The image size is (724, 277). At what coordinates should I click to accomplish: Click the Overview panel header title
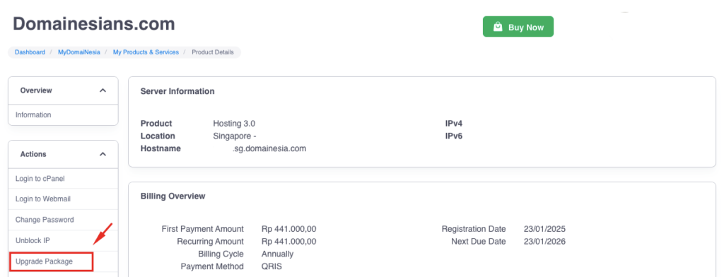click(x=36, y=90)
